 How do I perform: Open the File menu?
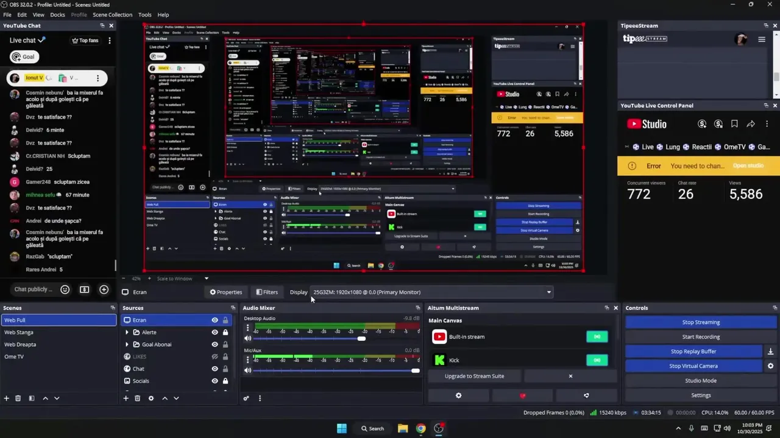(x=7, y=15)
